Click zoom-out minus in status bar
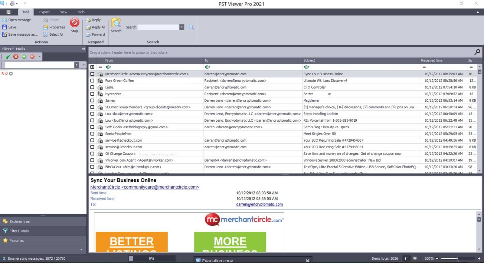484x263 pixels. click(437, 258)
